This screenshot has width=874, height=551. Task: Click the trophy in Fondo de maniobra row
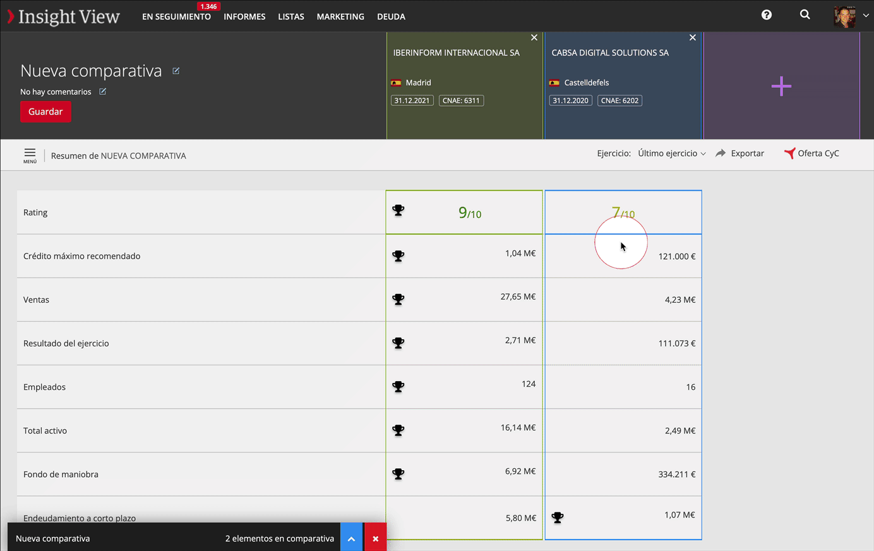tap(398, 474)
